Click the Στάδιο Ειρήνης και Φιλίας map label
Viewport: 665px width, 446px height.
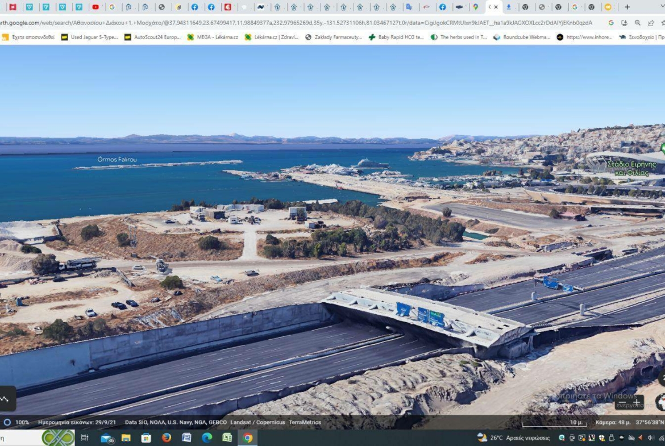(631, 168)
